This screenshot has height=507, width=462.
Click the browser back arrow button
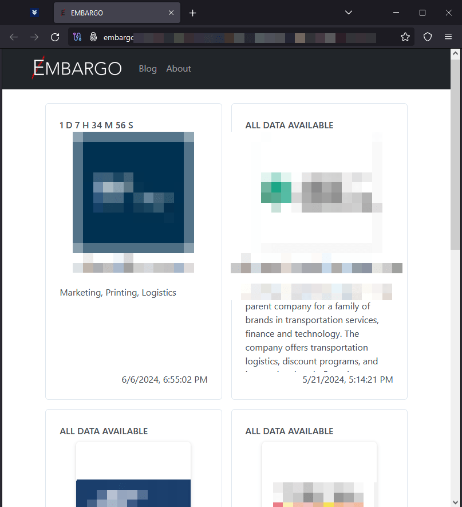14,37
